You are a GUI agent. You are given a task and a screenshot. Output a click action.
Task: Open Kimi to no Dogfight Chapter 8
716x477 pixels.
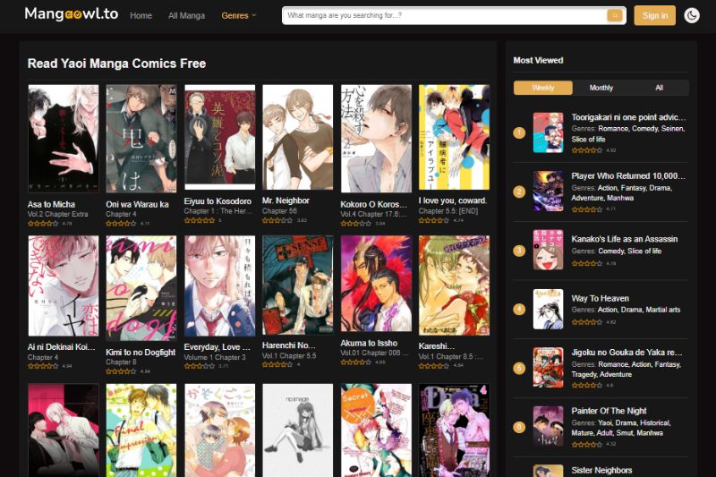[x=121, y=362]
